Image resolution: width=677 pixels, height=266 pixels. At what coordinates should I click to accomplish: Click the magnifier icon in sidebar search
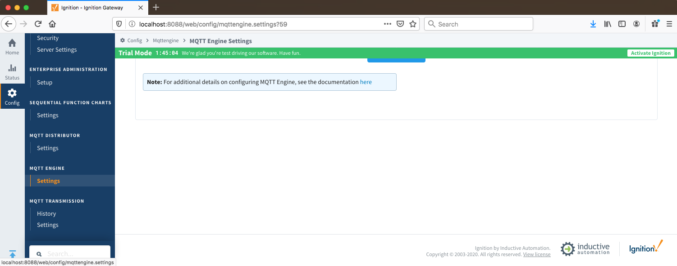click(39, 254)
